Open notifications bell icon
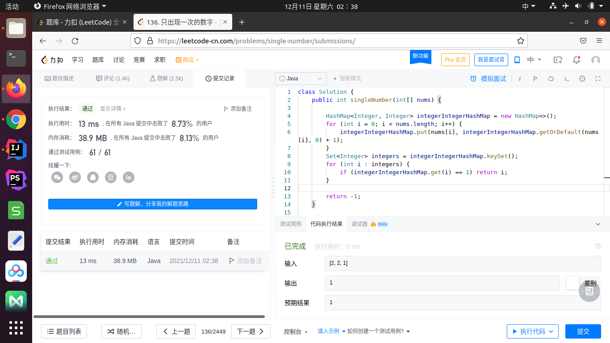The image size is (610, 343). click(577, 60)
